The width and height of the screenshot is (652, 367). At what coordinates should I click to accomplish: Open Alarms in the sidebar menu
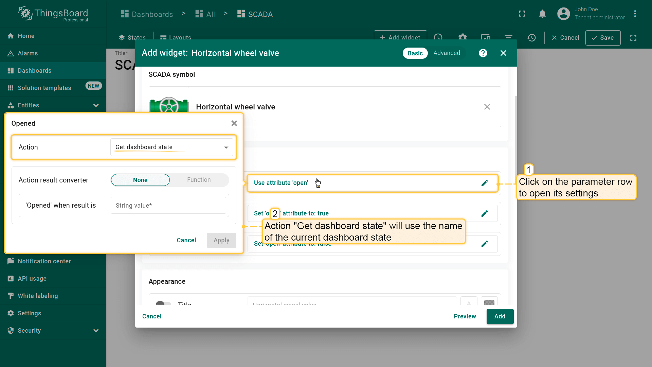[28, 53]
